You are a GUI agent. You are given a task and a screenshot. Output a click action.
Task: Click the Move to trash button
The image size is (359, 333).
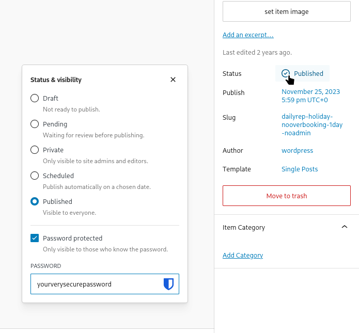click(x=286, y=196)
